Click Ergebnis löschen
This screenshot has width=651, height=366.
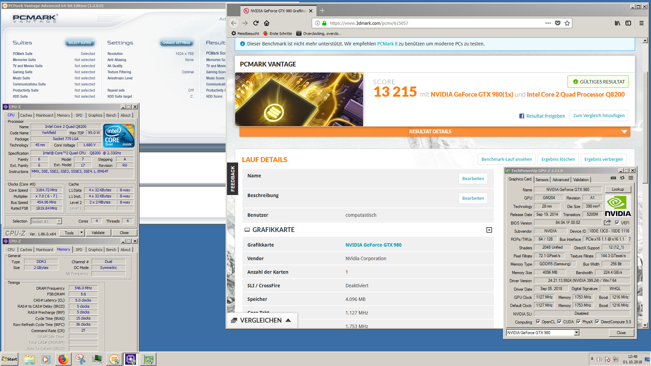558,159
